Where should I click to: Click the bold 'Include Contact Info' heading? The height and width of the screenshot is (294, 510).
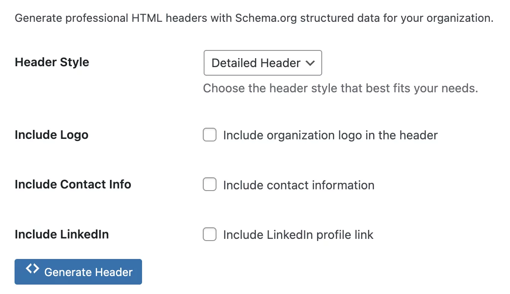click(x=73, y=185)
